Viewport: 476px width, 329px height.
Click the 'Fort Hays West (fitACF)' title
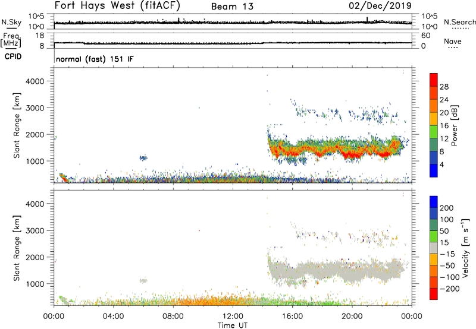point(117,5)
